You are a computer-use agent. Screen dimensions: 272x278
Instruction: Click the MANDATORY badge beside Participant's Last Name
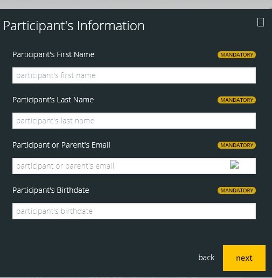236,100
